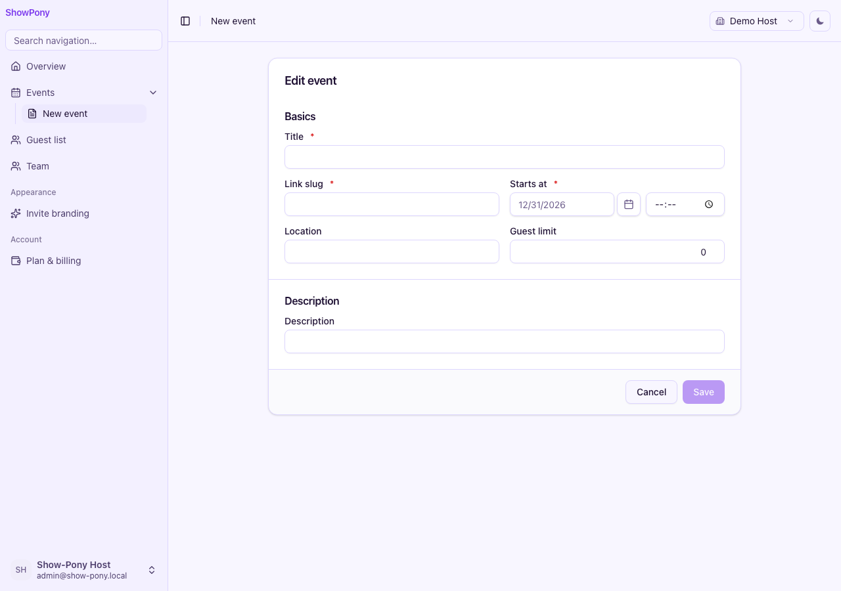Switch to dark mode moon icon
The height and width of the screenshot is (591, 841).
pyautogui.click(x=820, y=21)
